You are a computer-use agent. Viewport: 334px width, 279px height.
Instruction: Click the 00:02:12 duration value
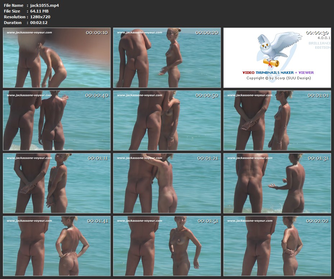click(x=39, y=23)
